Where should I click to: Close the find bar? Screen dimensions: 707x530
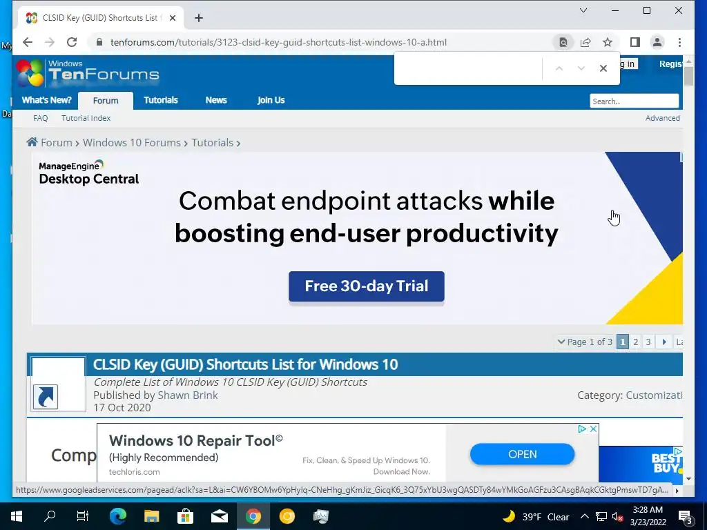603,68
